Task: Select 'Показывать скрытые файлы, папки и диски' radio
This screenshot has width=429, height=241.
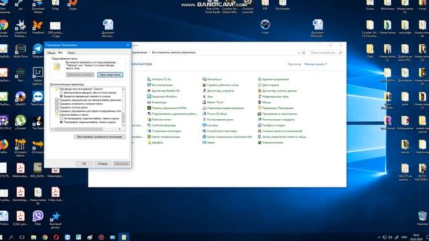Action: [x=61, y=122]
